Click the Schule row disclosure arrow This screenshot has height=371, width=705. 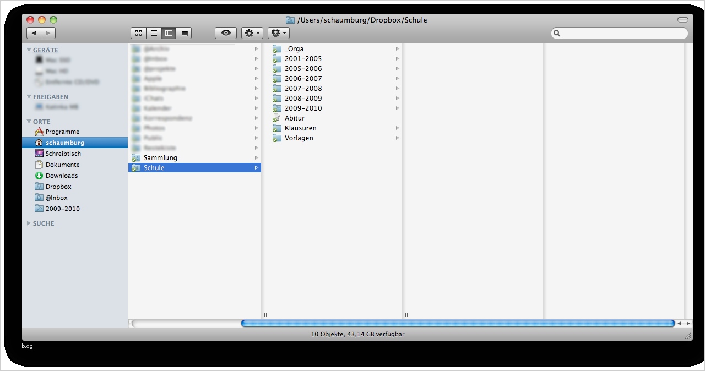pyautogui.click(x=257, y=168)
